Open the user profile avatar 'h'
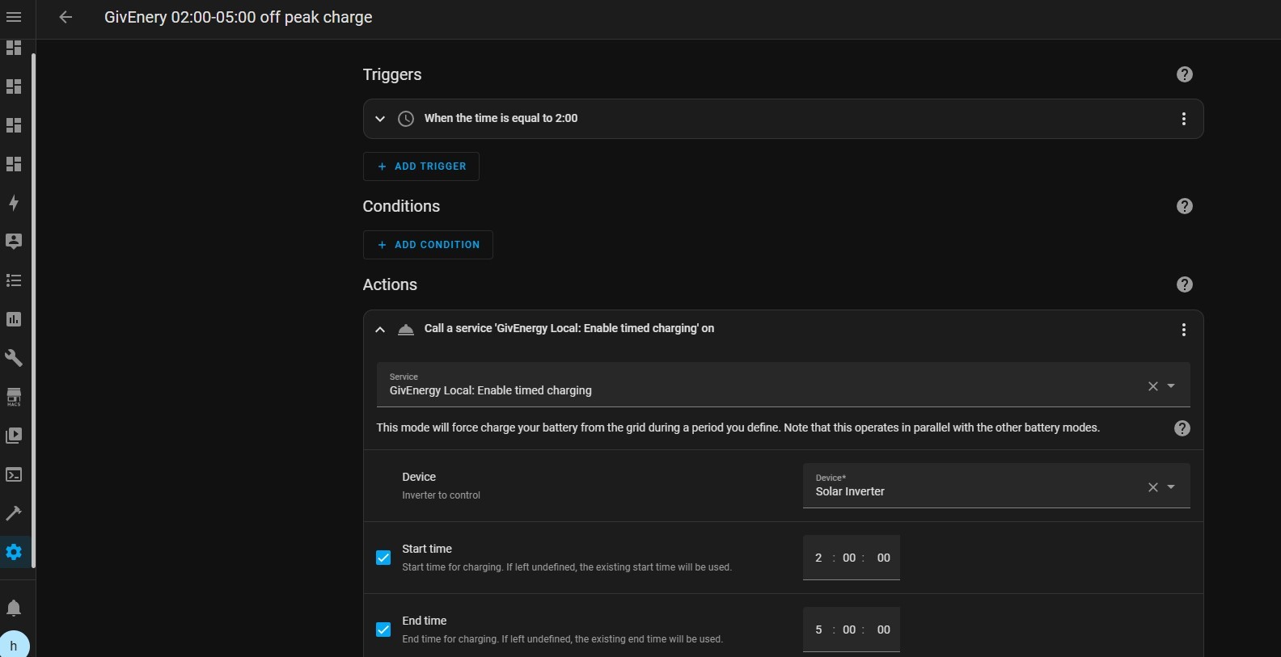The height and width of the screenshot is (657, 1281). pos(14,645)
